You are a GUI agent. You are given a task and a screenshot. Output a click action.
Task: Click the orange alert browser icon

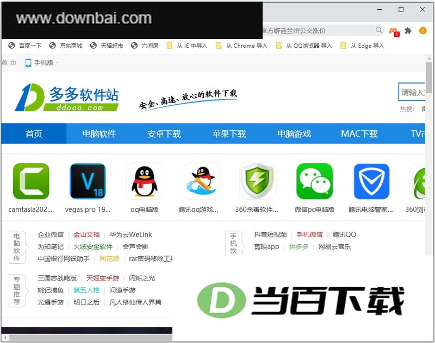422,30
